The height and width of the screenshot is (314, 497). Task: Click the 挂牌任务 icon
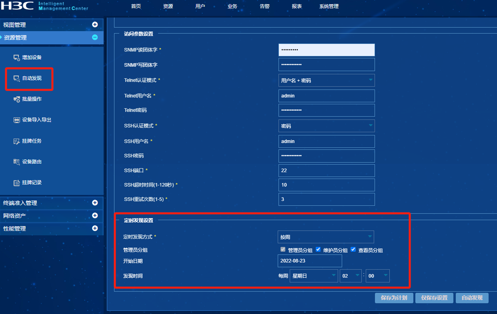[x=17, y=141]
